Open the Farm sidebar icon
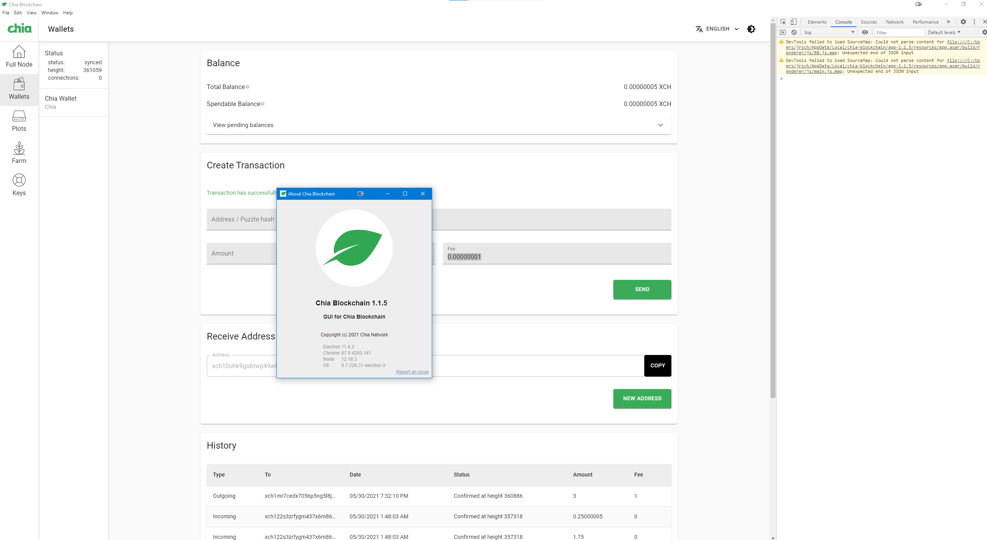Screen dimensions: 987x540 click(x=19, y=148)
